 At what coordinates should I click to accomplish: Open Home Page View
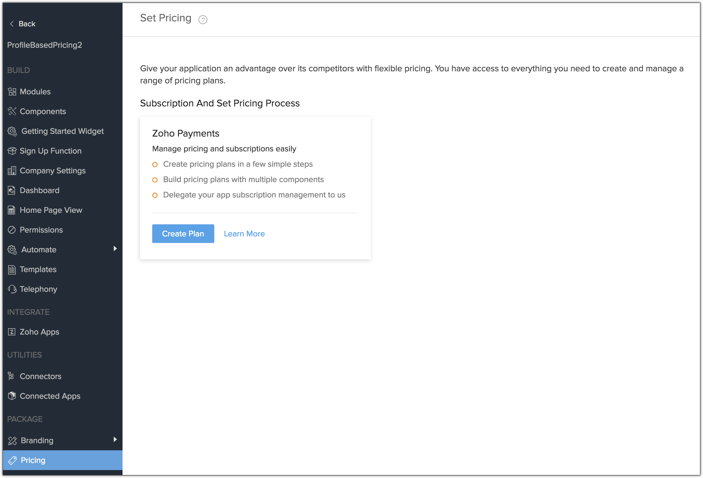pos(63,210)
